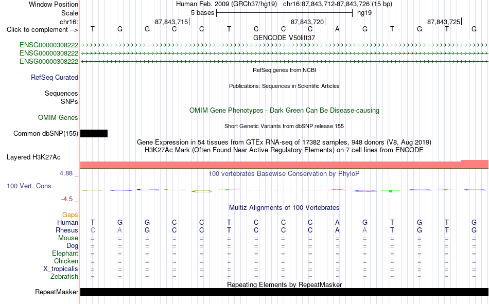This screenshot has height=304, width=489.
Task: Click the 'Sequences' track label
Action: [x=61, y=94]
